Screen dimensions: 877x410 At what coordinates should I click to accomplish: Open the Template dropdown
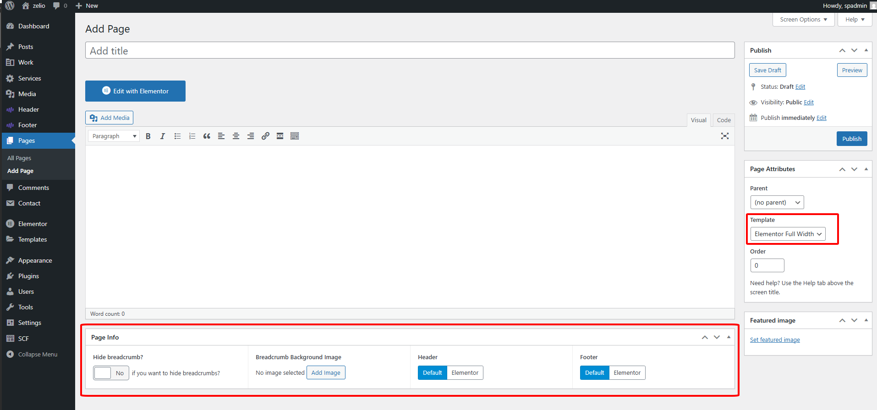(788, 234)
